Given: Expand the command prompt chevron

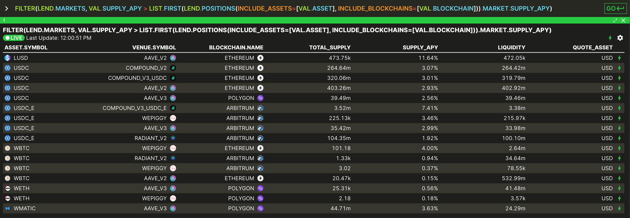Looking at the screenshot, I should point(7,9).
